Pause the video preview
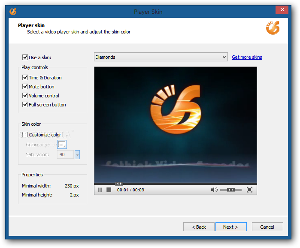The height and width of the screenshot is (248, 300). point(100,190)
